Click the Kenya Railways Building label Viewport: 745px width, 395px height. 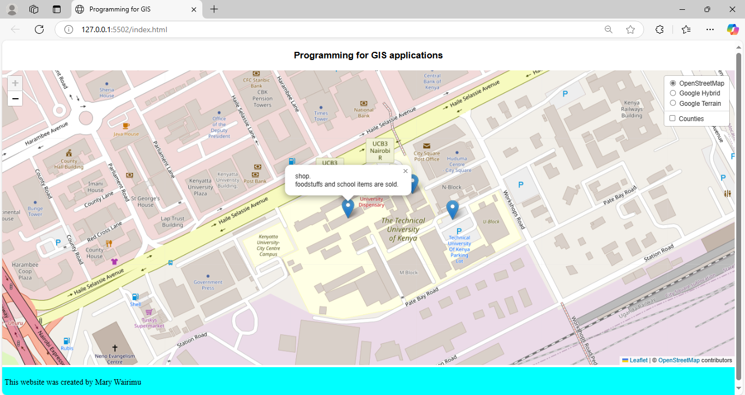[x=632, y=109]
